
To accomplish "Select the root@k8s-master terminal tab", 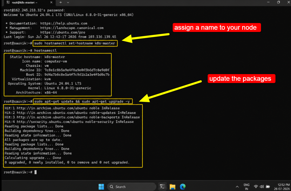I will 30,2.
